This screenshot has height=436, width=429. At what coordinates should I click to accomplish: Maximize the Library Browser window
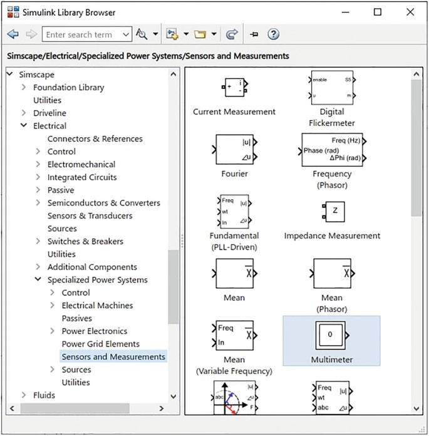coord(377,12)
